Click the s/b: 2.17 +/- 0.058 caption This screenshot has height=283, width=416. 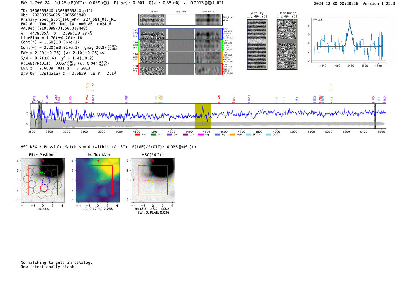(x=98, y=209)
